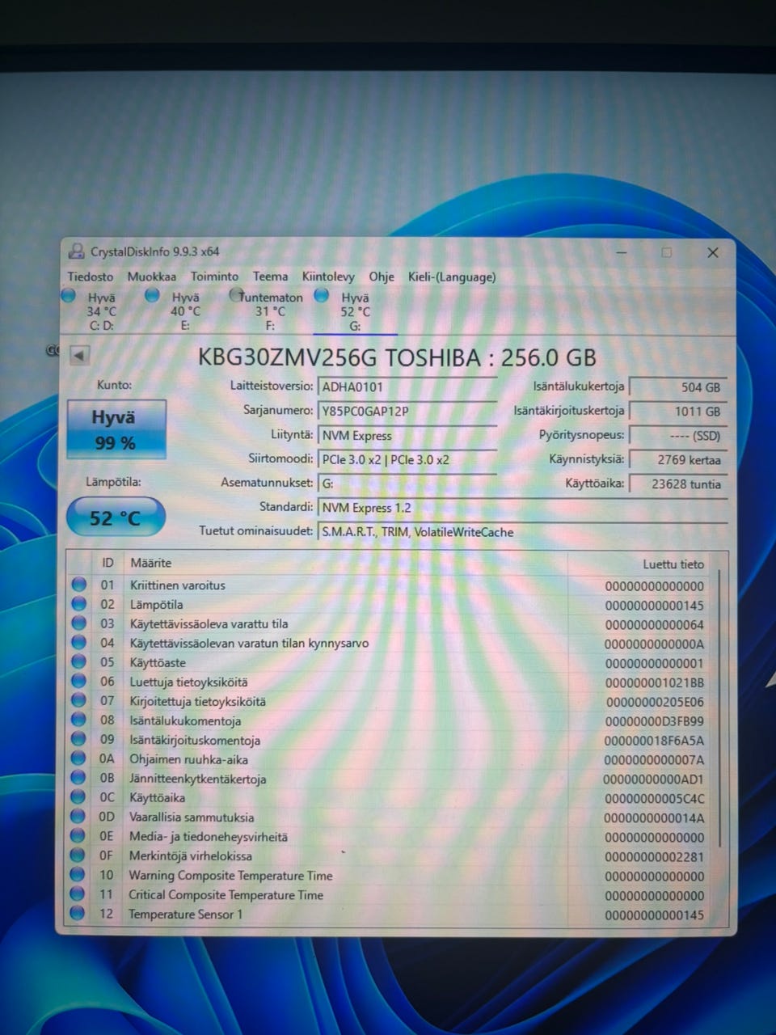Click the Sarjanumero field value
The height and width of the screenshot is (1035, 776).
point(407,411)
